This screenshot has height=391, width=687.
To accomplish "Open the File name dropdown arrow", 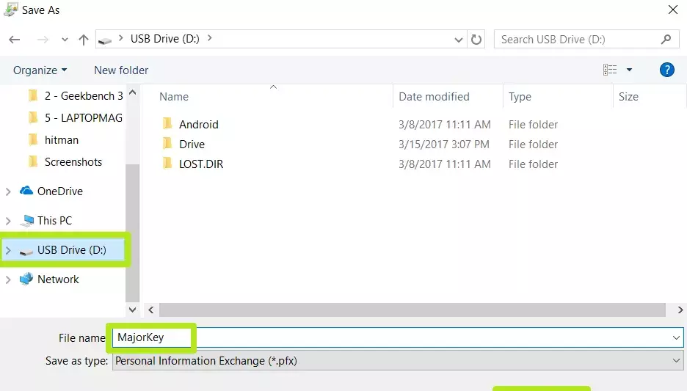I will pos(676,337).
